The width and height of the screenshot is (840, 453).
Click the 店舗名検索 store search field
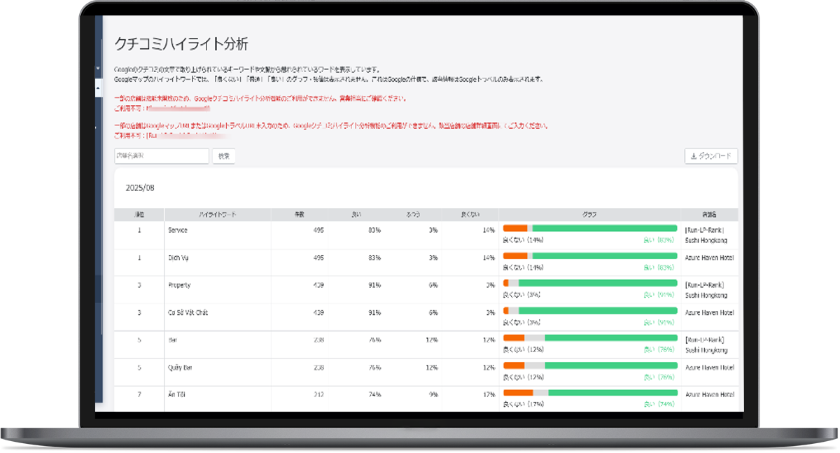tap(161, 156)
